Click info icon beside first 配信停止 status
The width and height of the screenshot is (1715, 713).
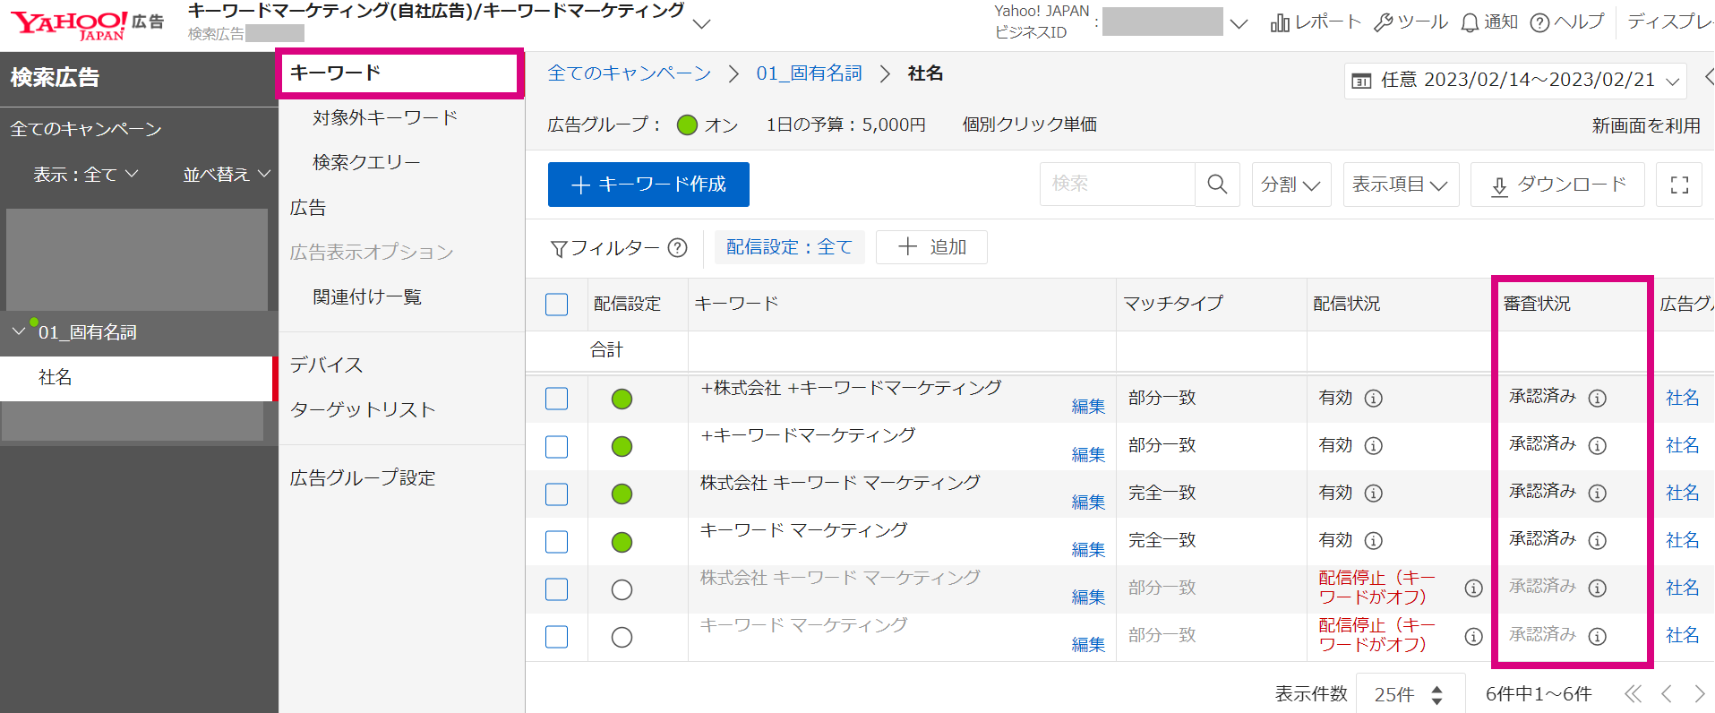(x=1473, y=588)
